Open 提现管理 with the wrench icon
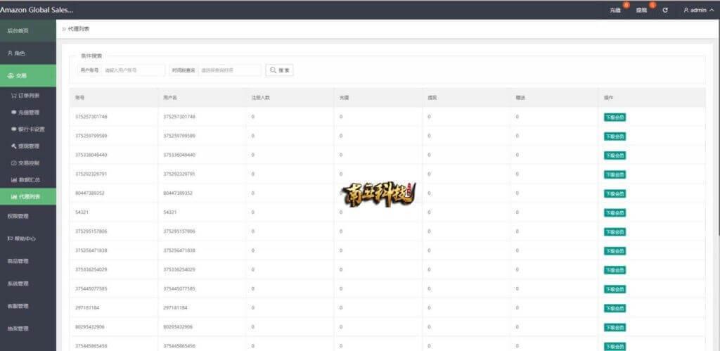The height and width of the screenshot is (351, 720). [26, 146]
